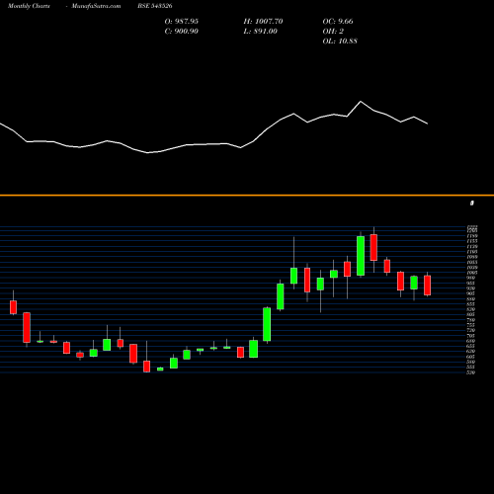Viewport: 494px width, 494px height.
Task: Click the high value 'H: 1007.70'
Action: (x=263, y=21)
